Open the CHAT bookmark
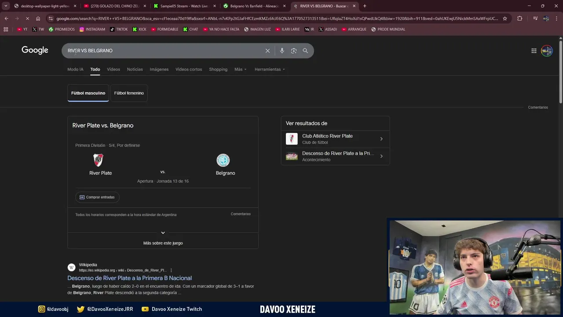 (190, 29)
